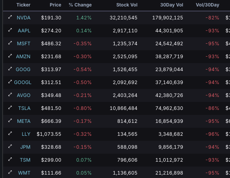Click the expand icon beside WMT

pos(10,173)
